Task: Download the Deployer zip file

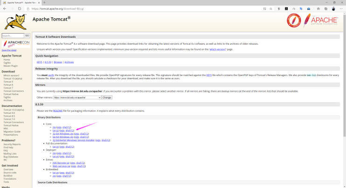Action: click(54, 153)
